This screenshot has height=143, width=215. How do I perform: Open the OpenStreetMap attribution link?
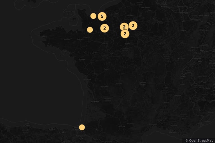point(201,140)
